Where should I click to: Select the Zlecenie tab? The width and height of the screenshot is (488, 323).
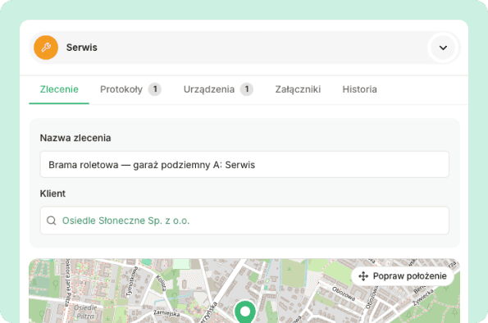point(59,89)
